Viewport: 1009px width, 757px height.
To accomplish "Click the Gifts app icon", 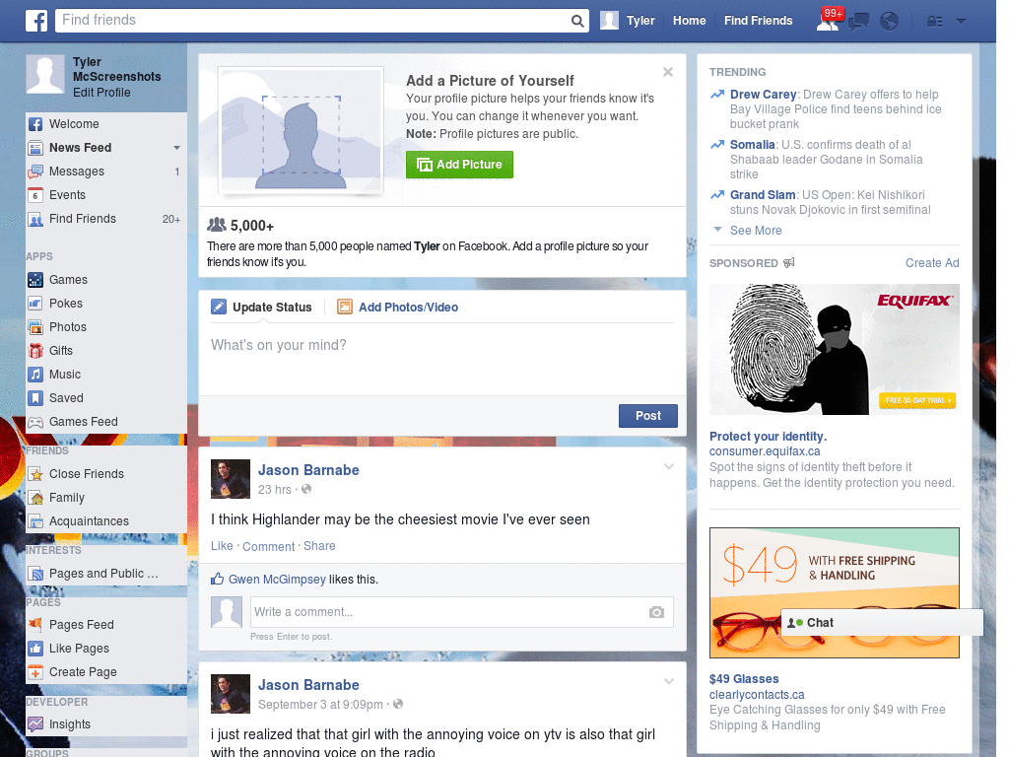I will [35, 351].
